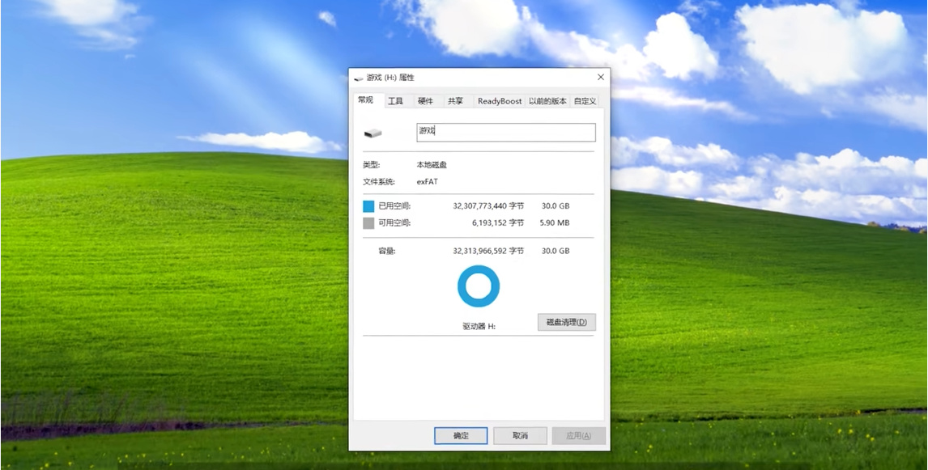Switch to the 自定义 tab
Image resolution: width=928 pixels, height=470 pixels.
pos(585,101)
